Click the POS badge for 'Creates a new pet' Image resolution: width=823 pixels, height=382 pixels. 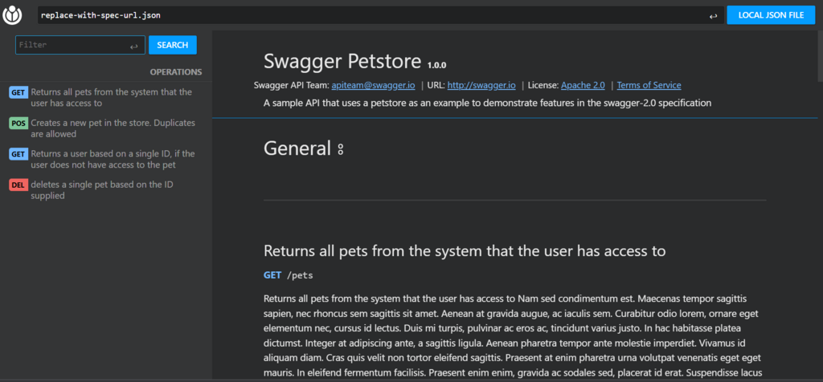(x=18, y=124)
